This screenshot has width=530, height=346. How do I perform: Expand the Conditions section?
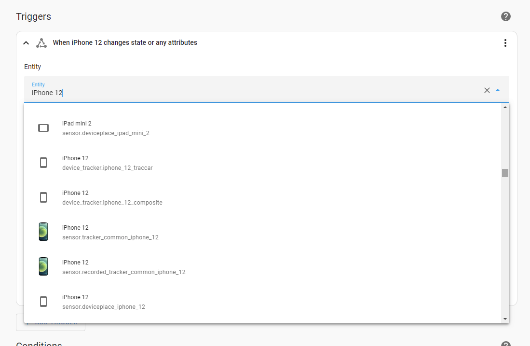39,343
